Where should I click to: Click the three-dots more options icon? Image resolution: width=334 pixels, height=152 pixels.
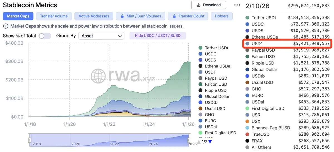(x=237, y=5)
